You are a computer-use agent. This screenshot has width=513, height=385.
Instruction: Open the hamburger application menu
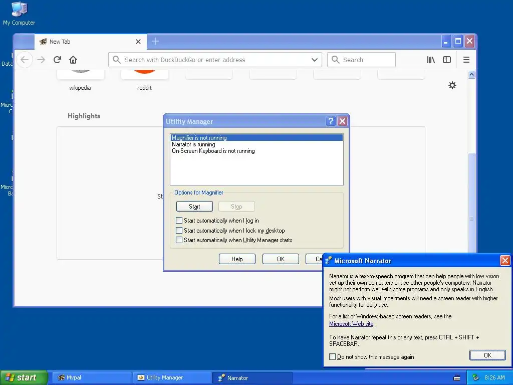click(x=466, y=60)
